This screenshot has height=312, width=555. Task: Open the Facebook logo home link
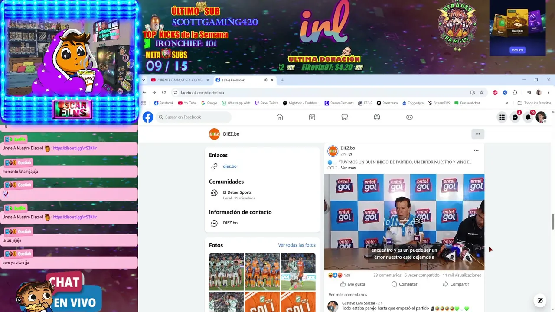click(148, 117)
